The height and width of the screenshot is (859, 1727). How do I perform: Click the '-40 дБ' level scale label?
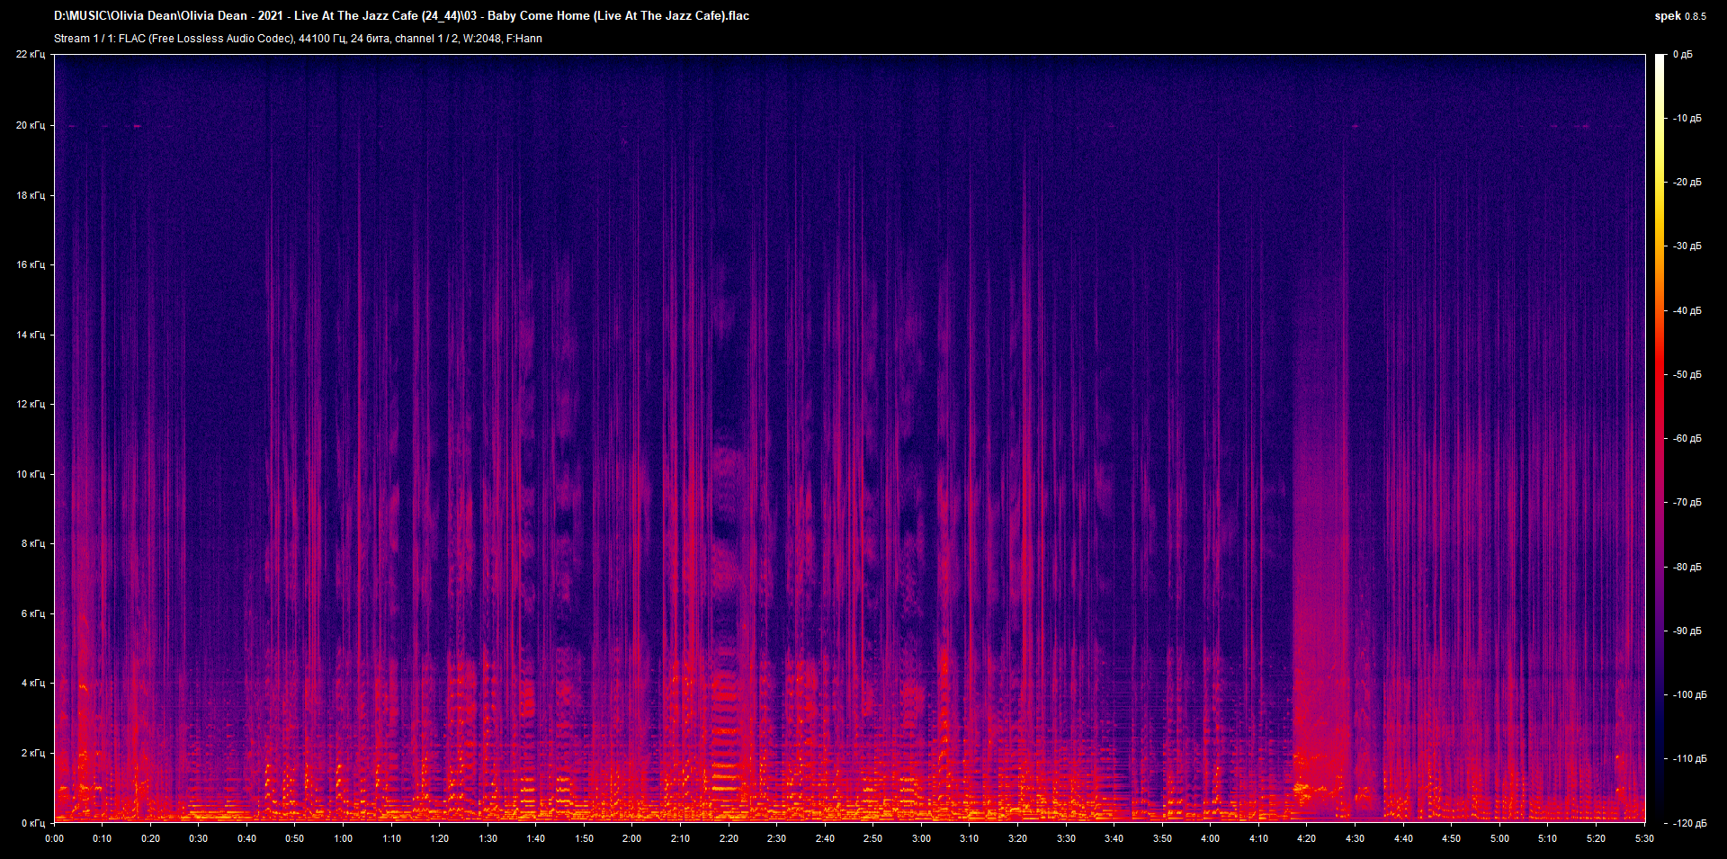click(1687, 311)
